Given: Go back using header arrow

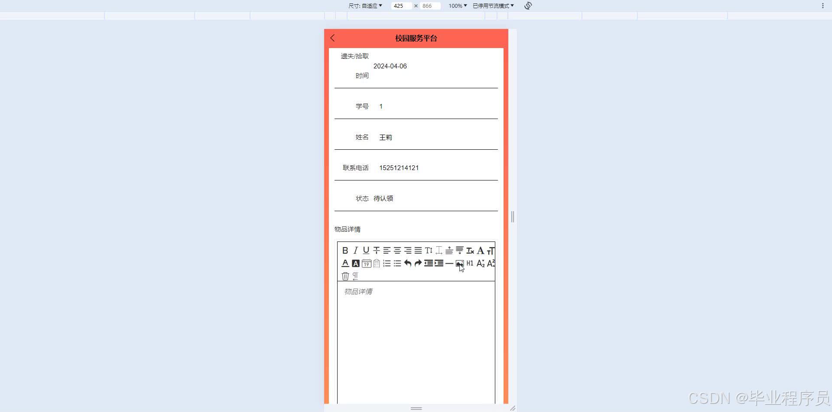Looking at the screenshot, I should [x=333, y=38].
